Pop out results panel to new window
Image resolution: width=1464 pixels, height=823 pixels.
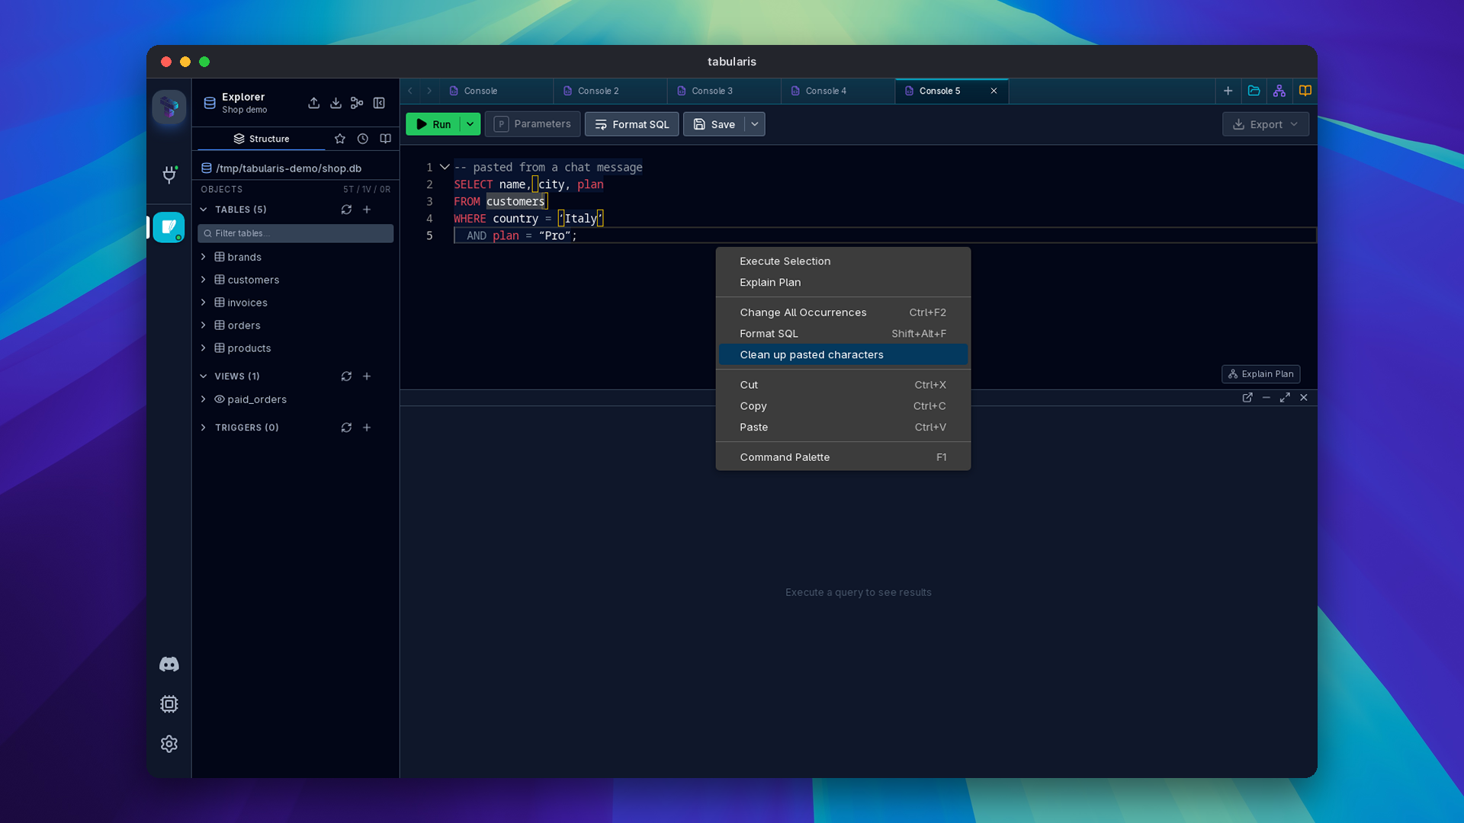pos(1247,398)
